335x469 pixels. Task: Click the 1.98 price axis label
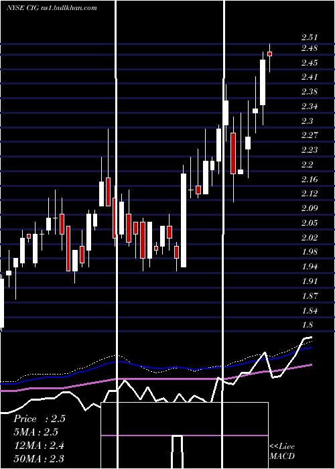pos(310,252)
